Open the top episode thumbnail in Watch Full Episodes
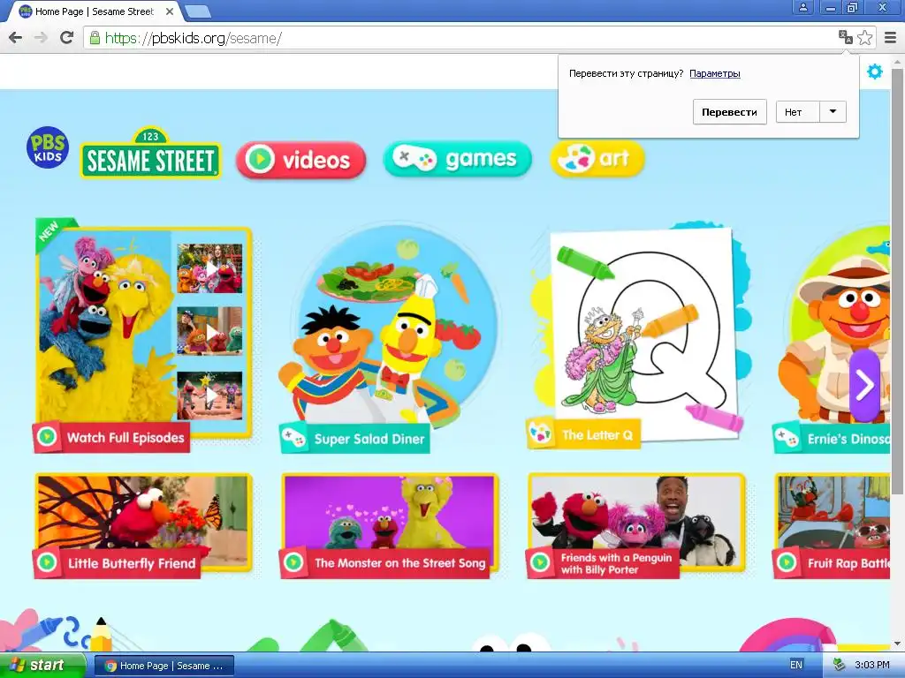Screen dimensions: 905x678 click(209, 268)
